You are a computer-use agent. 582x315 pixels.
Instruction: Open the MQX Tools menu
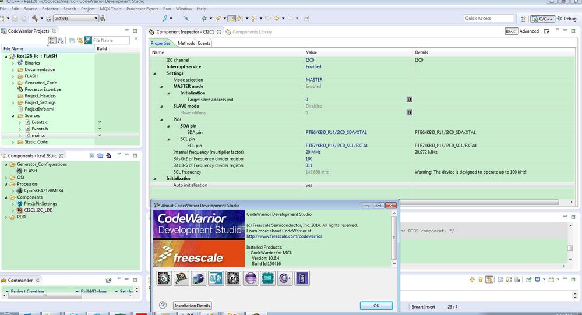[x=111, y=9]
